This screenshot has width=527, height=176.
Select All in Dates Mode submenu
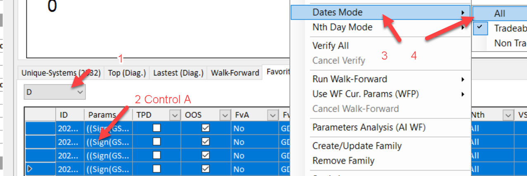(x=499, y=14)
